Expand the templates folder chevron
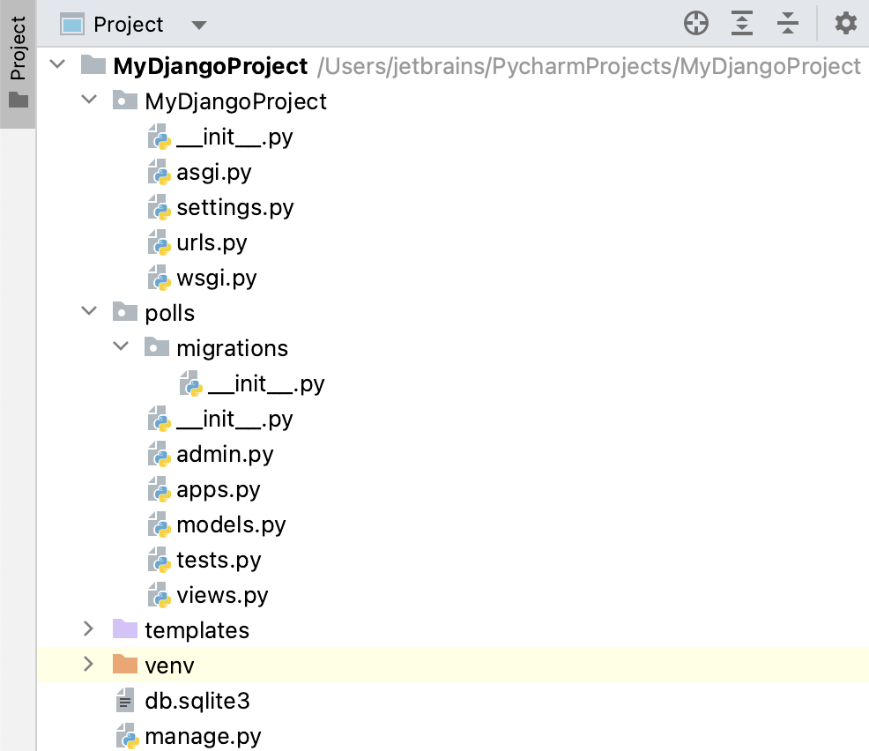This screenshot has width=869, height=751. click(x=89, y=628)
